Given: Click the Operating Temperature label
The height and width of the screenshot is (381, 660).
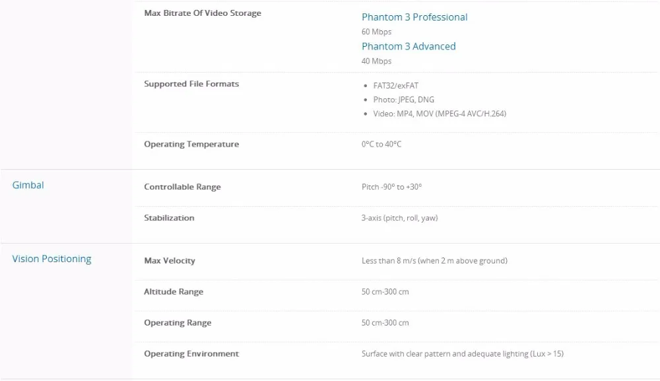Looking at the screenshot, I should pyautogui.click(x=191, y=144).
